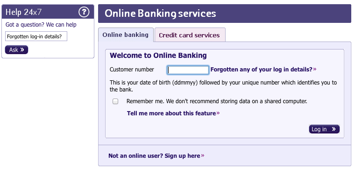This screenshot has height=169, width=355.
Task: Click chevron icon after forgotten details link
Action: tap(315, 69)
